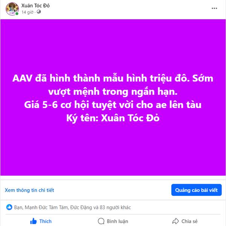This screenshot has height=226, width=226.
Task: Open comments with the Bình luận label
Action: tap(117, 221)
